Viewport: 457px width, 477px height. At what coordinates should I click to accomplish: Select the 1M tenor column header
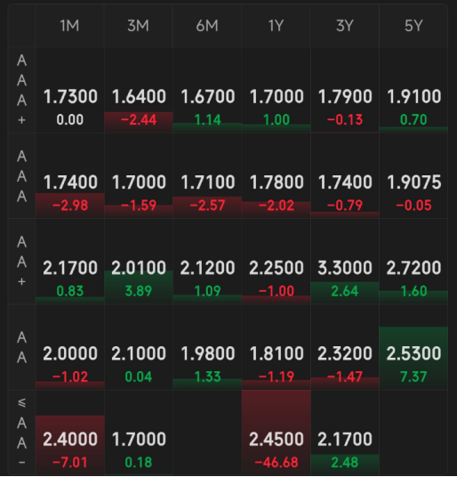pos(69,26)
